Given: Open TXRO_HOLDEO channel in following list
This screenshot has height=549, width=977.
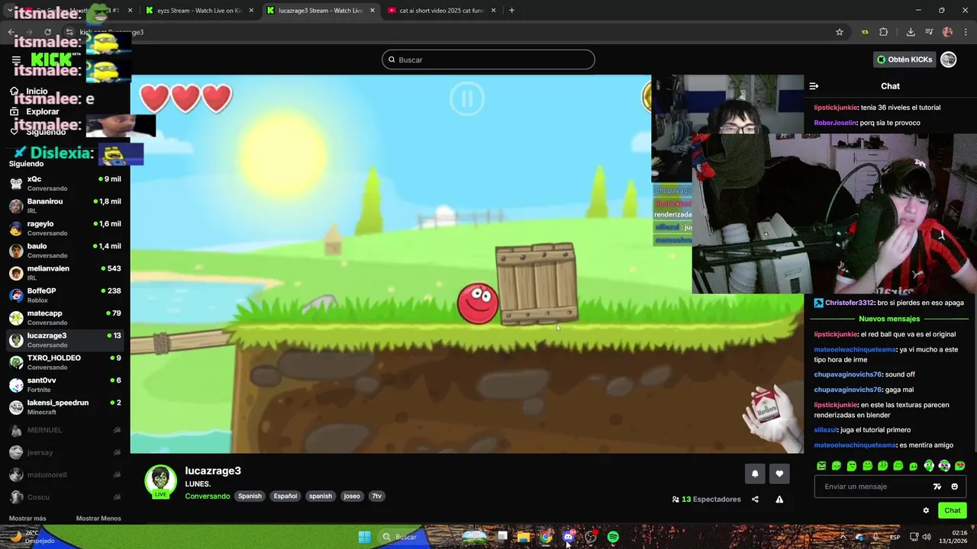Looking at the screenshot, I should [65, 362].
